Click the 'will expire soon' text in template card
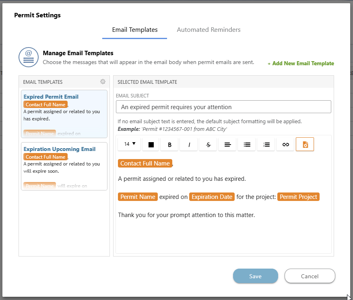Viewport: 353px width, 300px height. (x=41, y=171)
